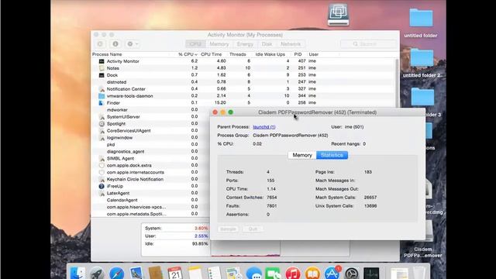Open the launchd (1) parent process link
This screenshot has width=496, height=279.
(x=263, y=127)
